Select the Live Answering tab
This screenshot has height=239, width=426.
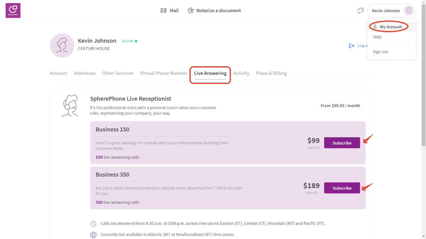click(x=210, y=73)
